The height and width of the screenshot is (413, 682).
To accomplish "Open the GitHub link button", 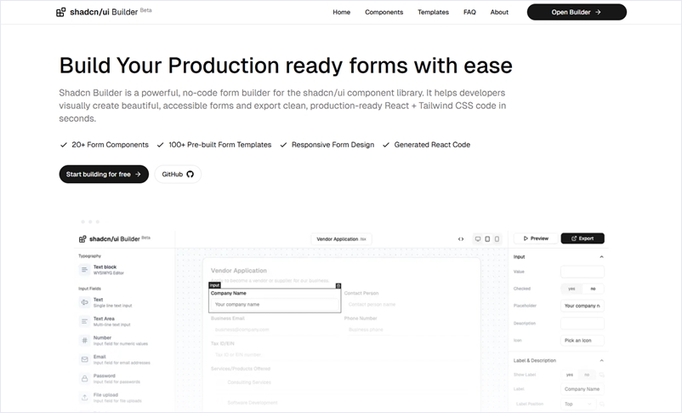I will [x=178, y=174].
